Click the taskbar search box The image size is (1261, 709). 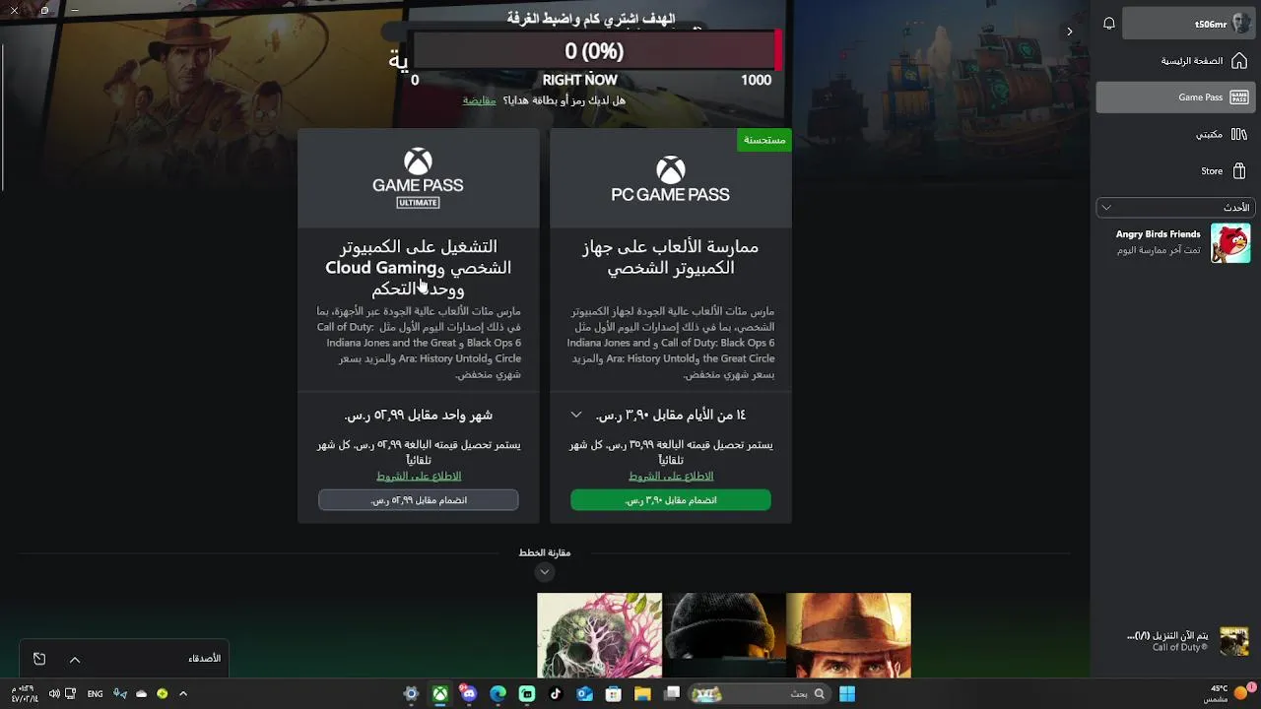(x=759, y=693)
